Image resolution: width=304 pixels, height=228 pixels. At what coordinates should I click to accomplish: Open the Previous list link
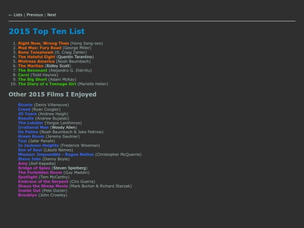coord(35,15)
